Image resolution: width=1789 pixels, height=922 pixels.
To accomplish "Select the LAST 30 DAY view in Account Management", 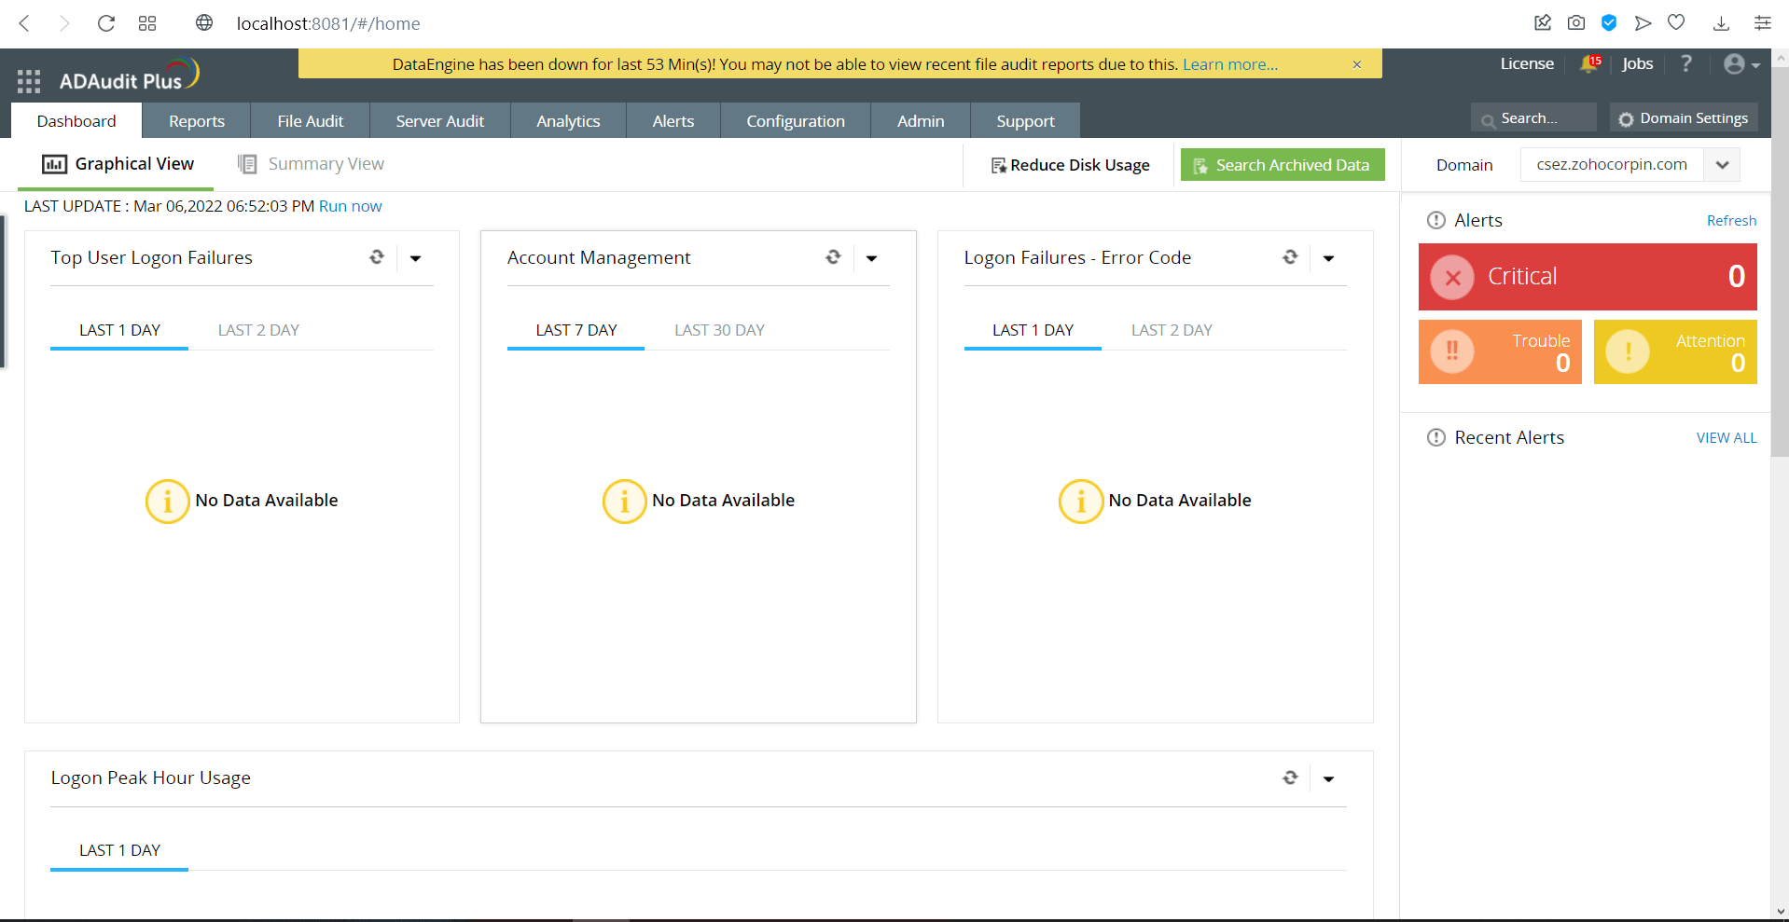I will (x=719, y=329).
